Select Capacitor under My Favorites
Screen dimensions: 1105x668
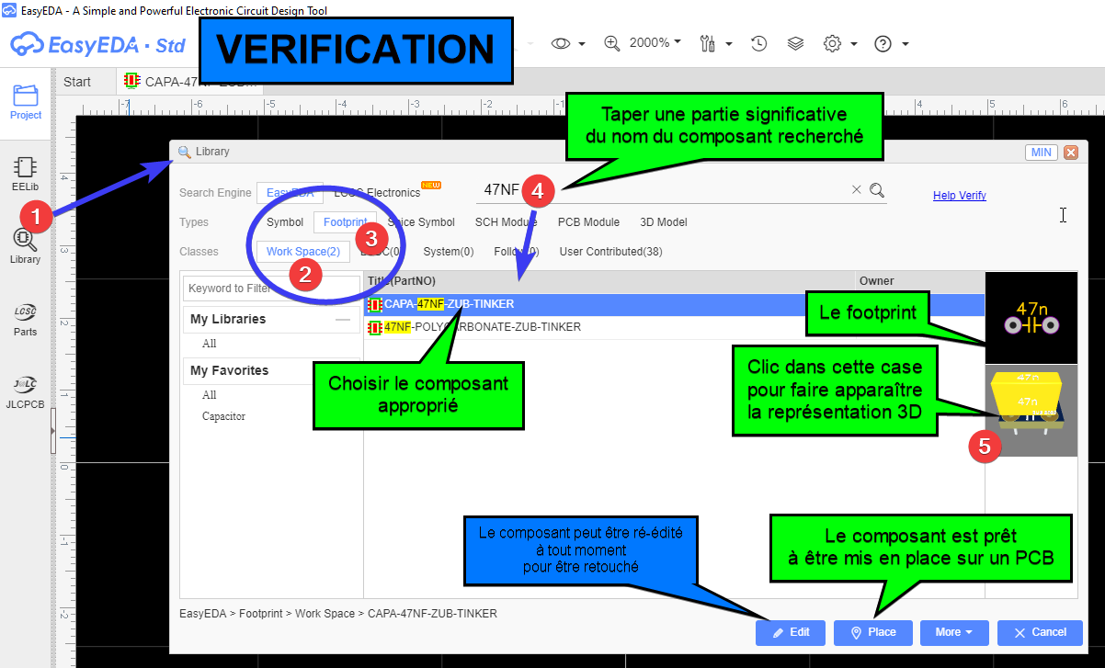223,416
